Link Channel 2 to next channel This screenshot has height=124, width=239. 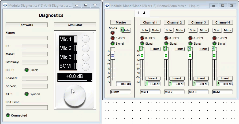coord(180,49)
